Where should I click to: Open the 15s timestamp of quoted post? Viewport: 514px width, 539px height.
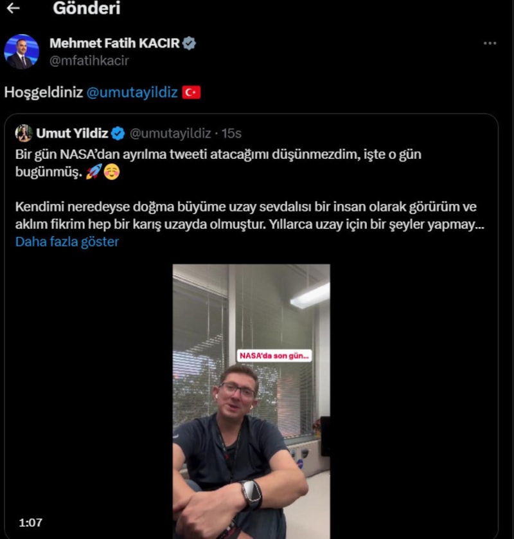(231, 133)
